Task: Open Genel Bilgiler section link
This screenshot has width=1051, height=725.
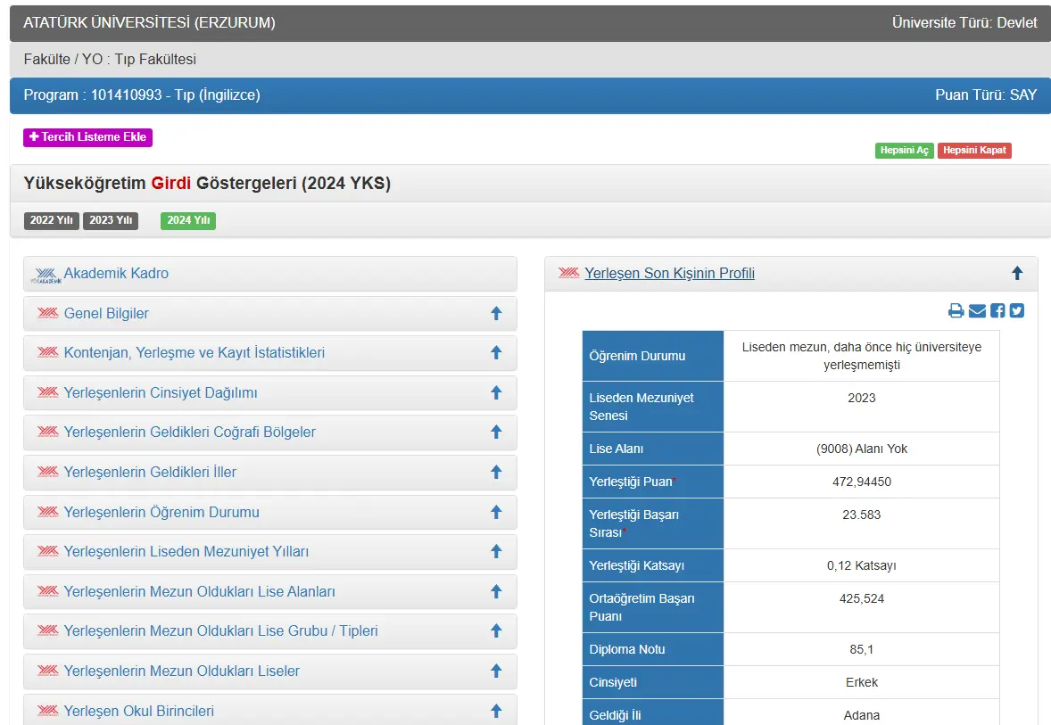Action: (x=106, y=314)
